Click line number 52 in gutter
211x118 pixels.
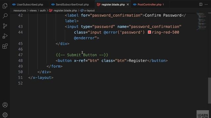[20, 83]
